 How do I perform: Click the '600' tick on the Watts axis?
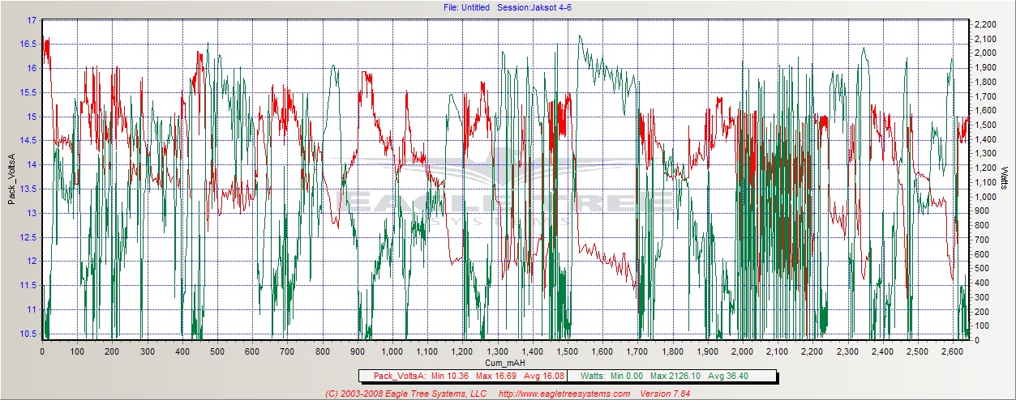coord(982,254)
